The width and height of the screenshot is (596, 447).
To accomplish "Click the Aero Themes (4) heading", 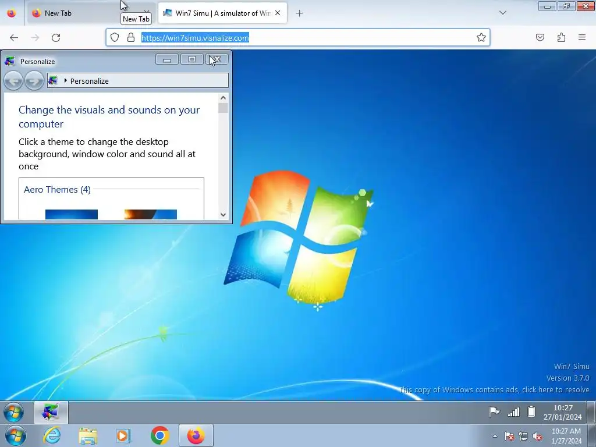I will tap(58, 189).
